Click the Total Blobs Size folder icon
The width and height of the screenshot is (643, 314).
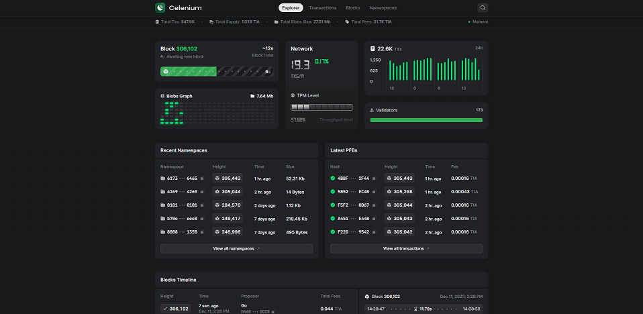tap(277, 21)
